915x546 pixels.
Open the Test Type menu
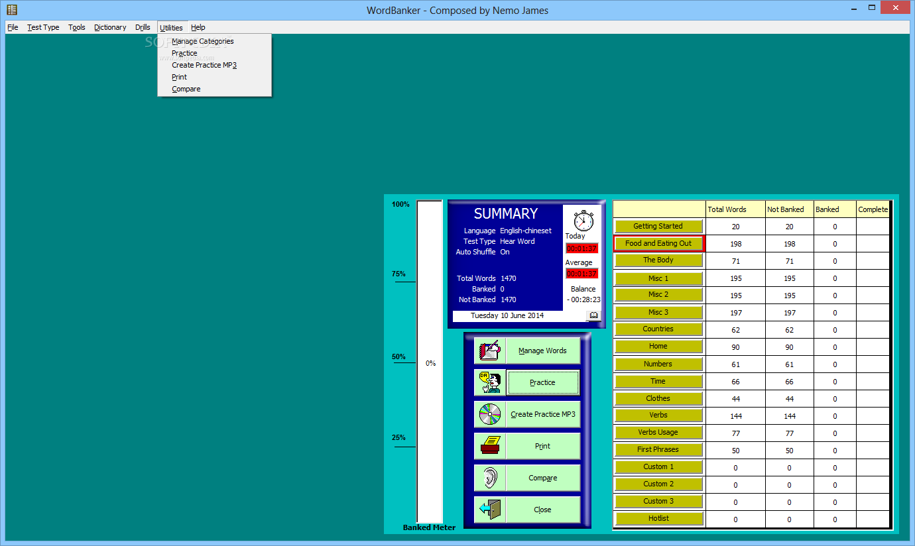tap(43, 27)
